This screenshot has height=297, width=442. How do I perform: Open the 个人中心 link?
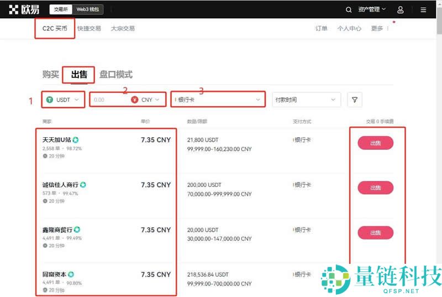pos(349,29)
